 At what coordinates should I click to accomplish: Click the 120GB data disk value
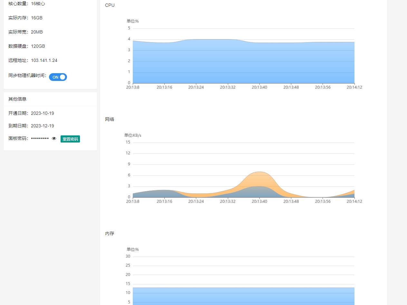tap(38, 46)
